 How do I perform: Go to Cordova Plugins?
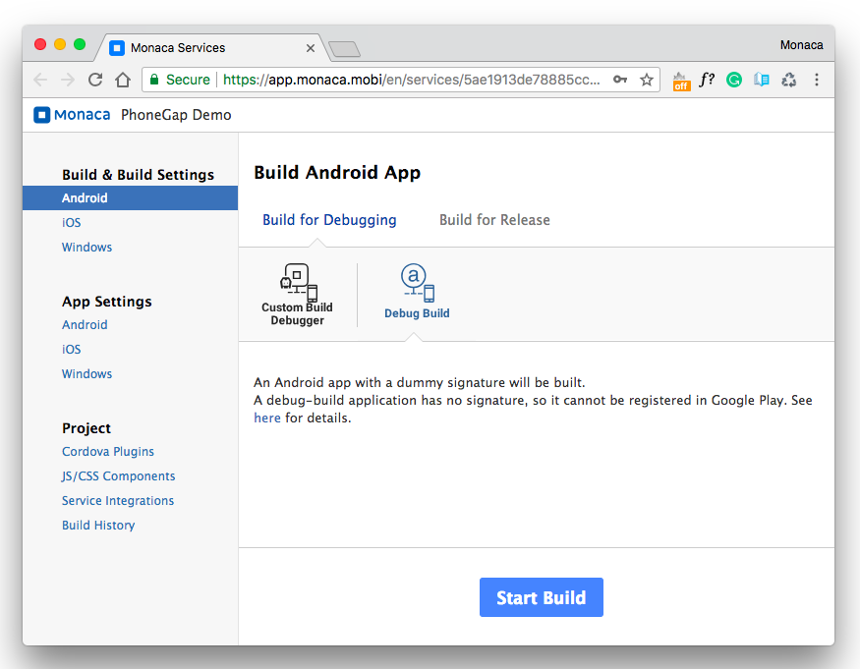coord(108,452)
